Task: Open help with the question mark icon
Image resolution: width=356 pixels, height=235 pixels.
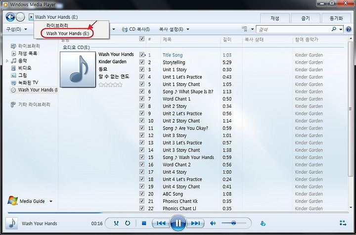Action: tap(349, 29)
